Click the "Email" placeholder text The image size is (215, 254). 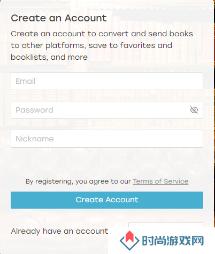tap(26, 81)
